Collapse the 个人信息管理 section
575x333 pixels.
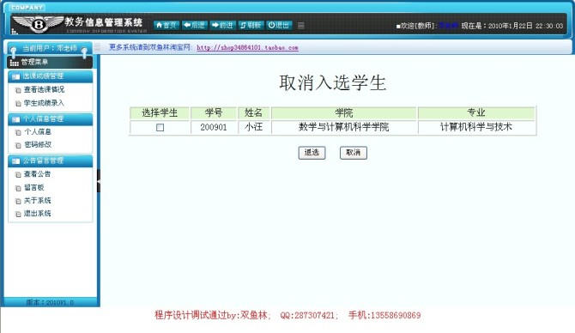[x=51, y=119]
